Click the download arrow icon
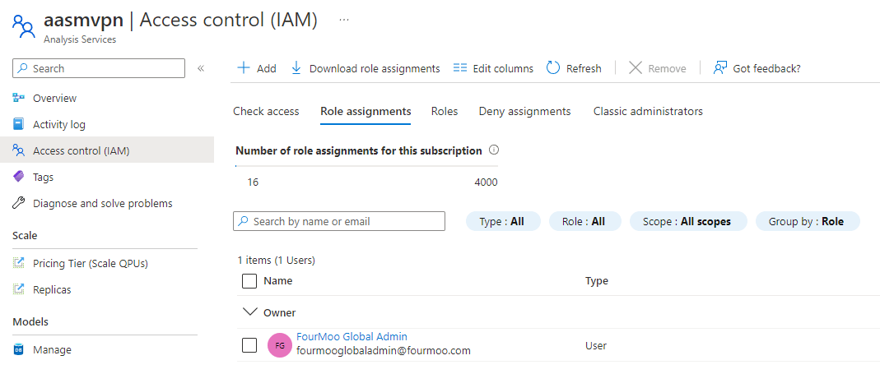This screenshot has width=880, height=374. pos(296,68)
